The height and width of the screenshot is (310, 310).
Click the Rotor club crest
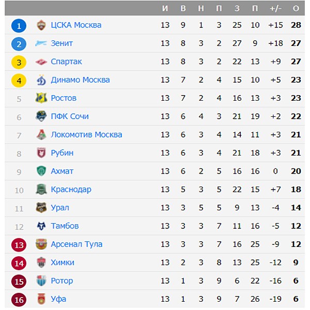[x=41, y=281]
